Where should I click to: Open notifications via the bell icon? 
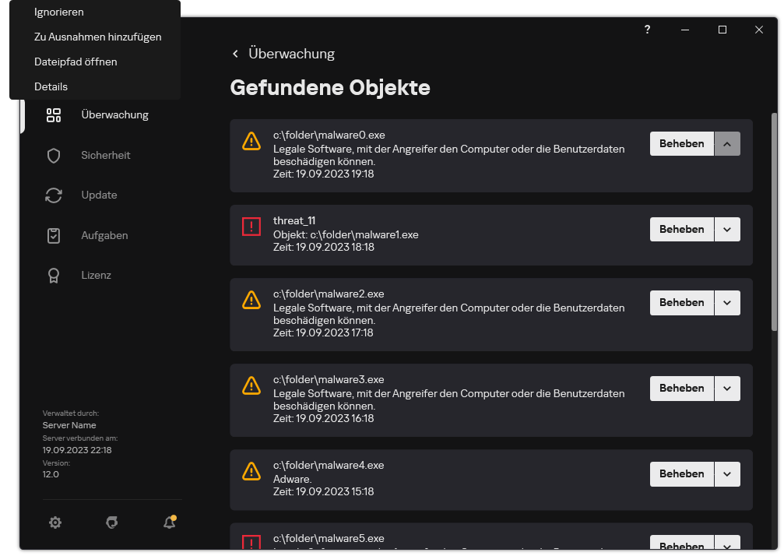(x=169, y=523)
